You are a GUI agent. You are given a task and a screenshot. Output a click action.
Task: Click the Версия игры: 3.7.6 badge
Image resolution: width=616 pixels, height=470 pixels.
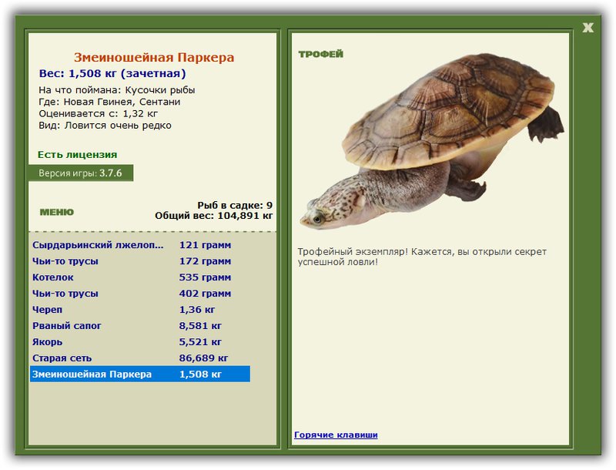pos(81,173)
